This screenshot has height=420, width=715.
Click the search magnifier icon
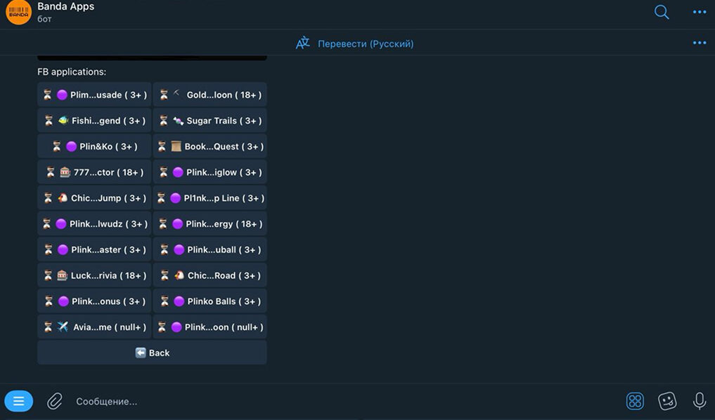(661, 12)
